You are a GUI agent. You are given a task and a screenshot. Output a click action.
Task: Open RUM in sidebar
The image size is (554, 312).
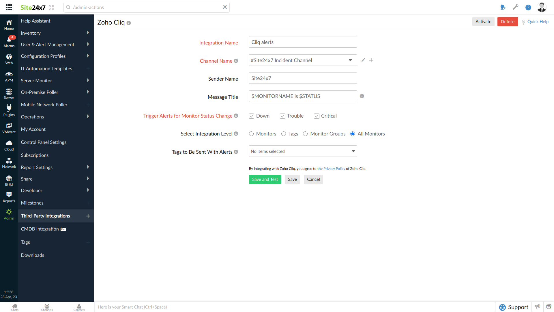9,181
